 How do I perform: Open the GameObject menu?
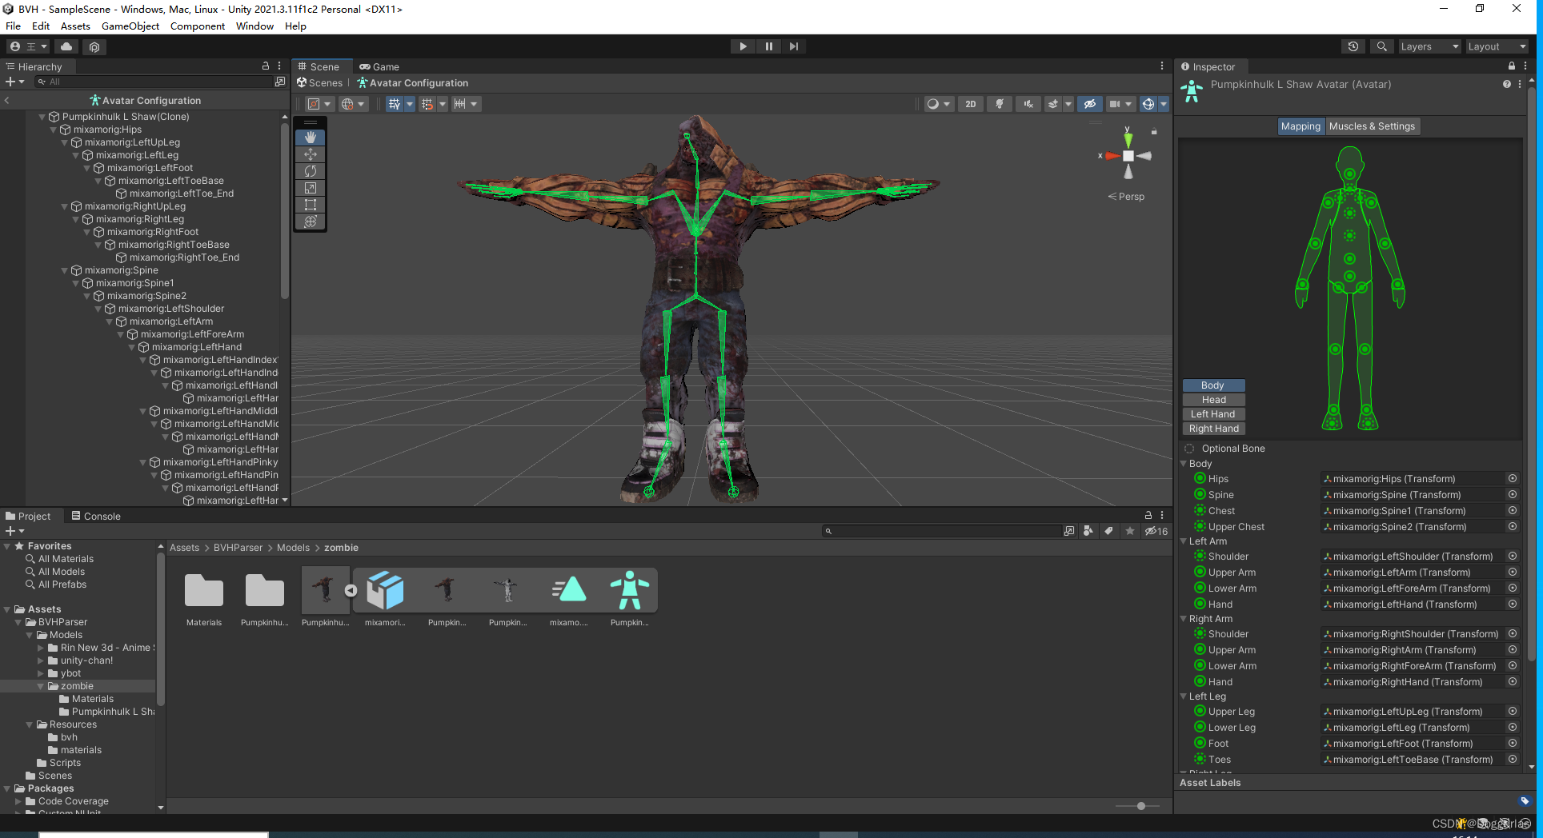[x=130, y=26]
